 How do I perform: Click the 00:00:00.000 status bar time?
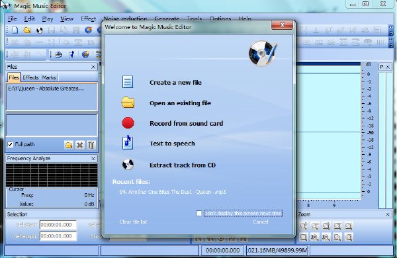click(222, 251)
